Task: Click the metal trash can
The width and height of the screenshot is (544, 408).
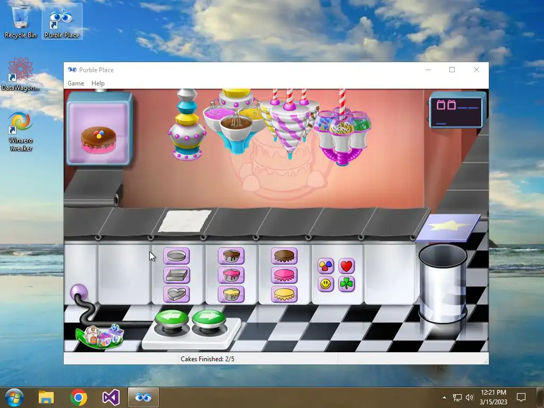Action: (443, 284)
